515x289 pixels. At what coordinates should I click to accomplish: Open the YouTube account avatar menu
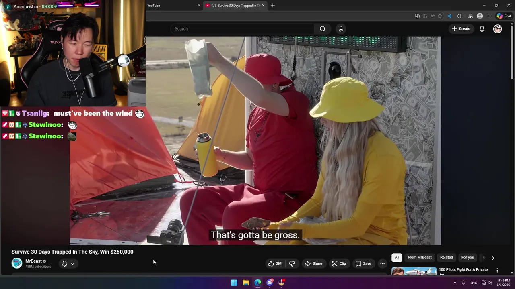click(498, 29)
